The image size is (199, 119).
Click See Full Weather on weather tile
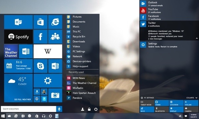[x=23, y=99]
